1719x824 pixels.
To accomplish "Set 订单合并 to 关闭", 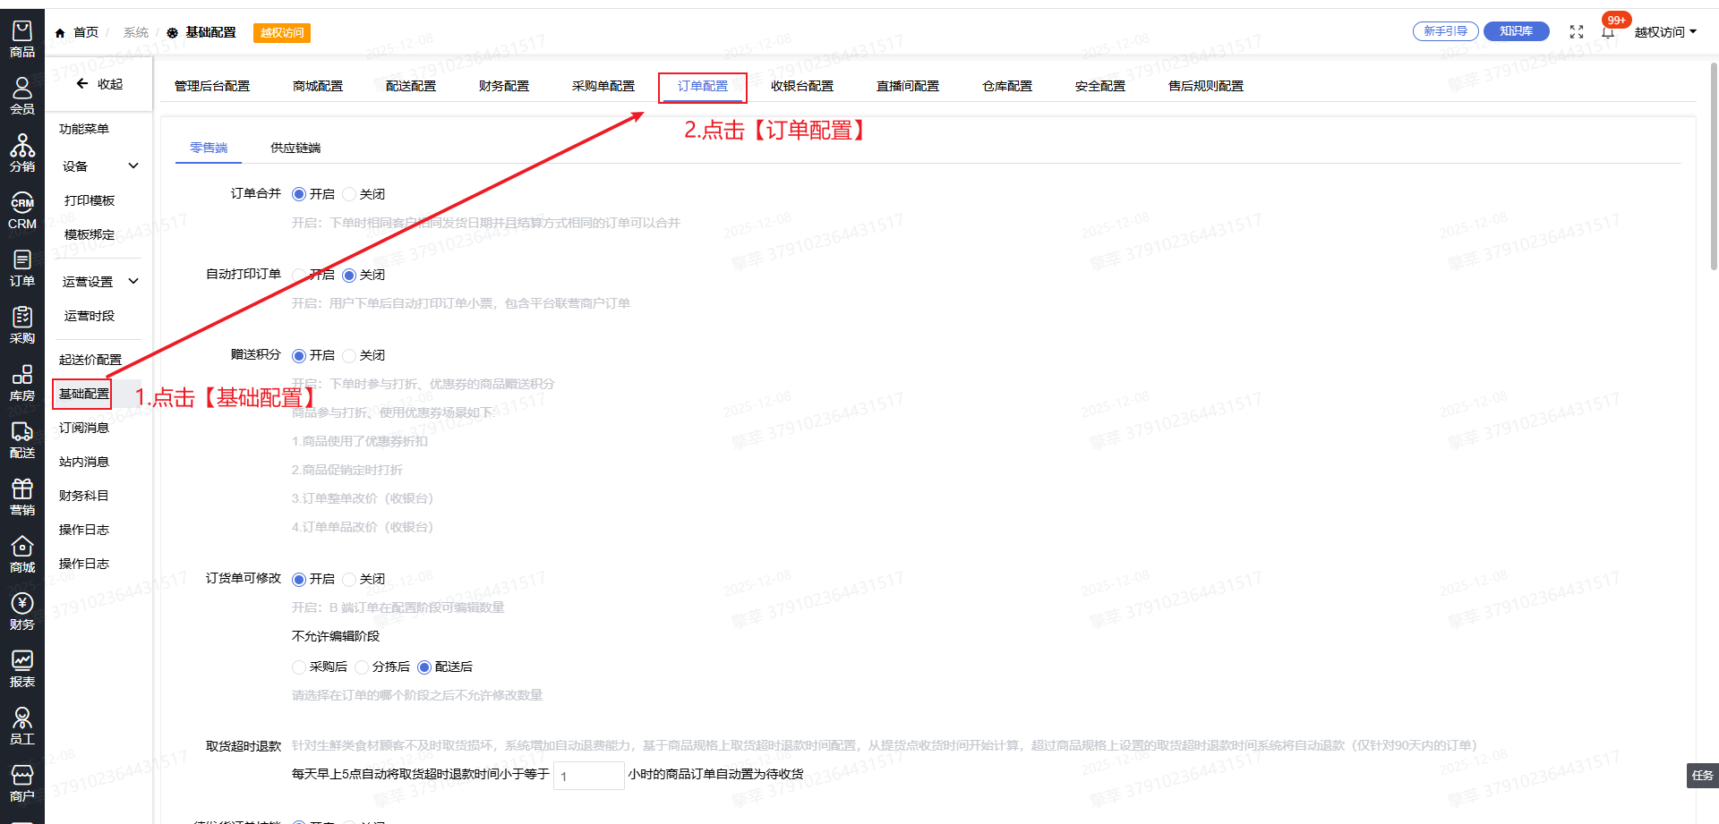I will [350, 194].
